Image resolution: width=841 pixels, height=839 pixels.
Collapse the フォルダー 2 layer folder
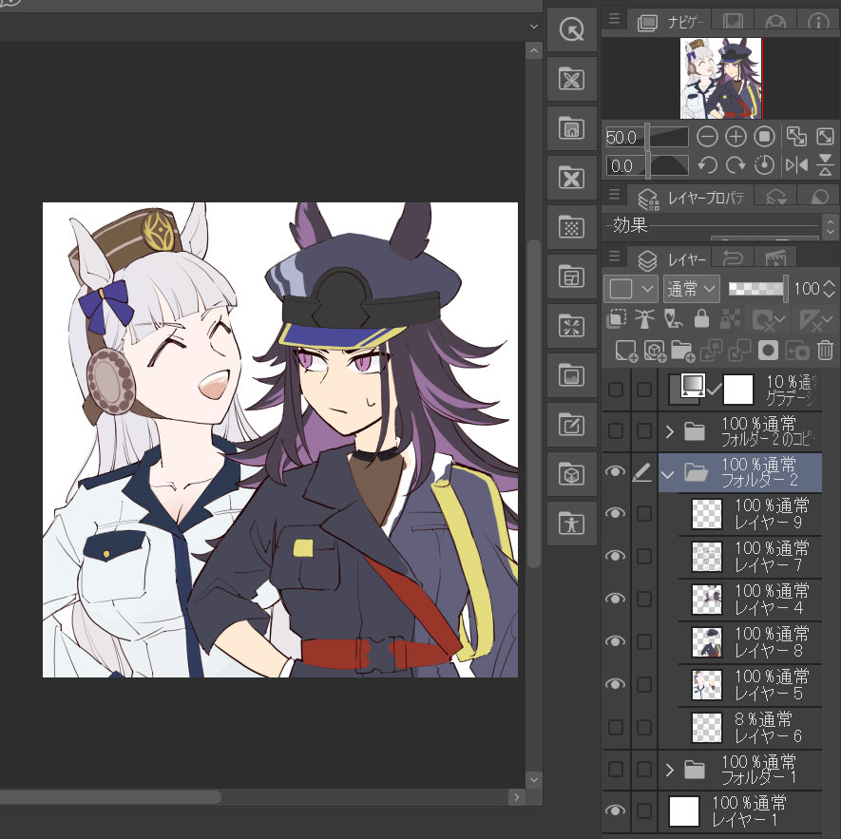(x=670, y=472)
